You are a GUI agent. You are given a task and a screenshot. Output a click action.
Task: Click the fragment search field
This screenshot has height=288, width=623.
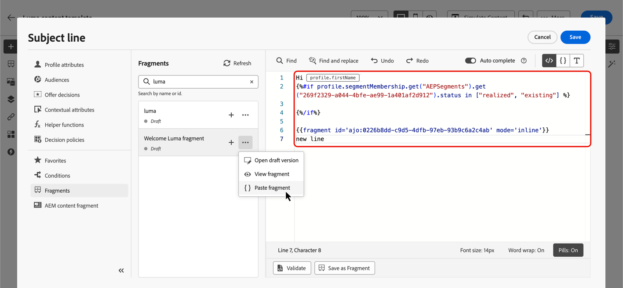(x=198, y=82)
